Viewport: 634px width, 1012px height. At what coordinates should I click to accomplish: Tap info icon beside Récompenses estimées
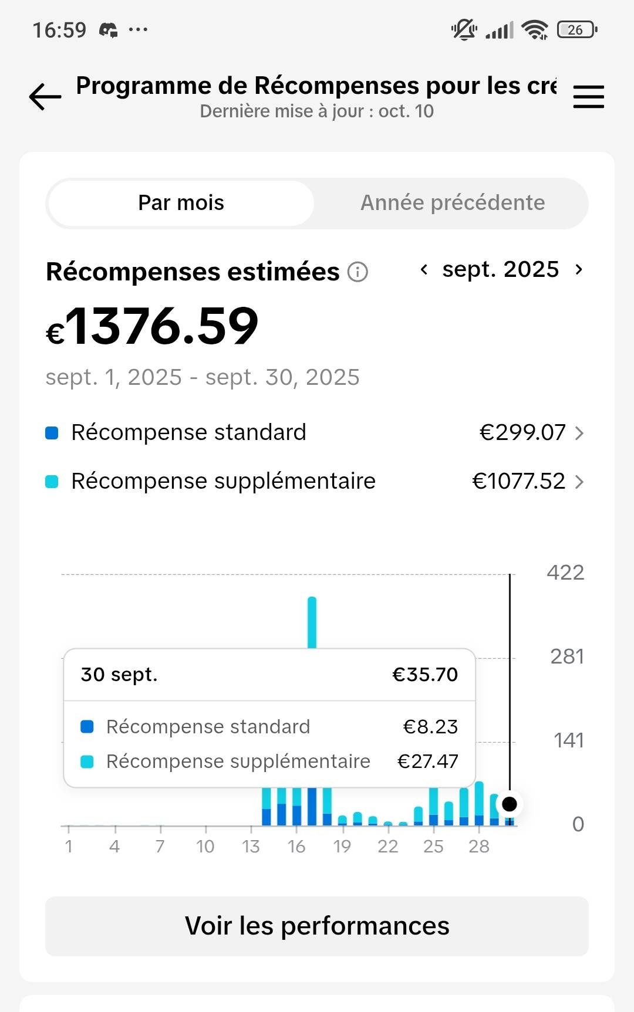click(x=358, y=272)
